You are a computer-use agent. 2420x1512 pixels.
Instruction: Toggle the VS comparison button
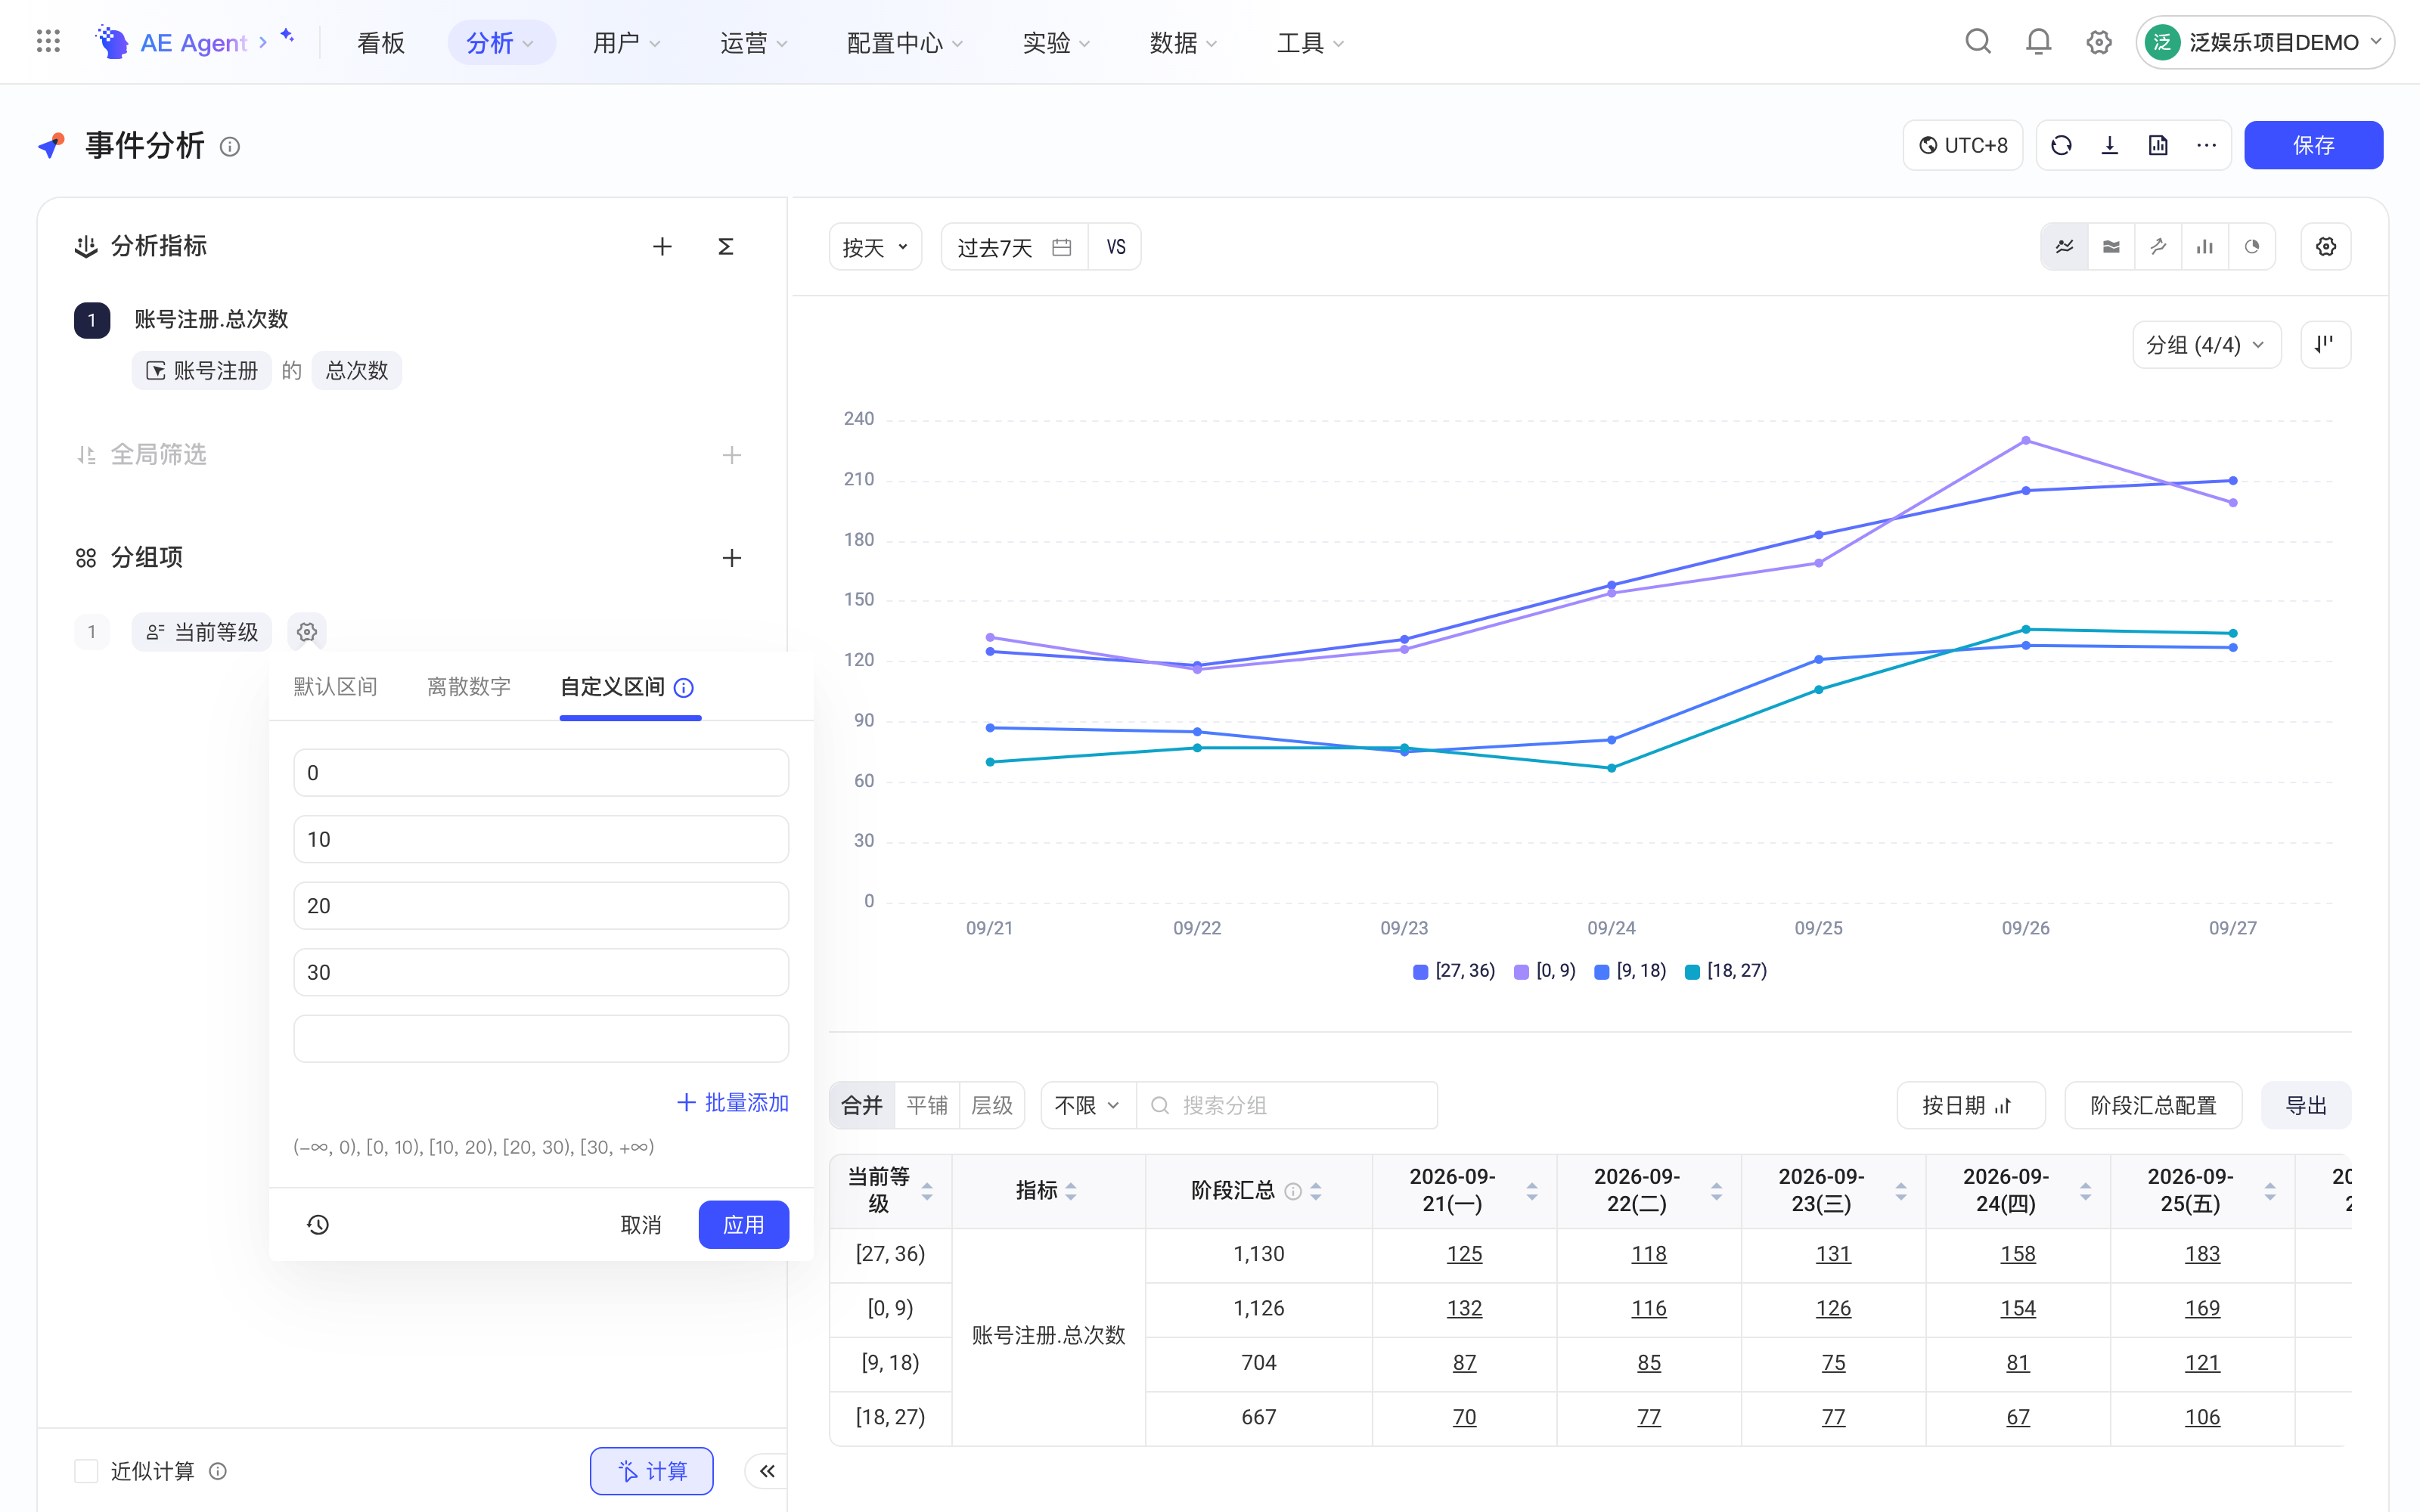pyautogui.click(x=1116, y=247)
